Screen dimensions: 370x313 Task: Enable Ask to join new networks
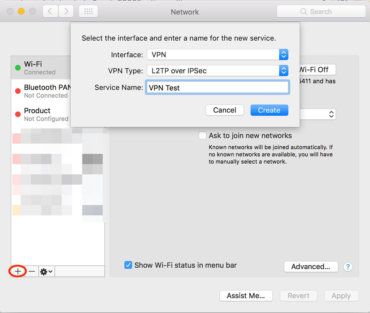202,136
